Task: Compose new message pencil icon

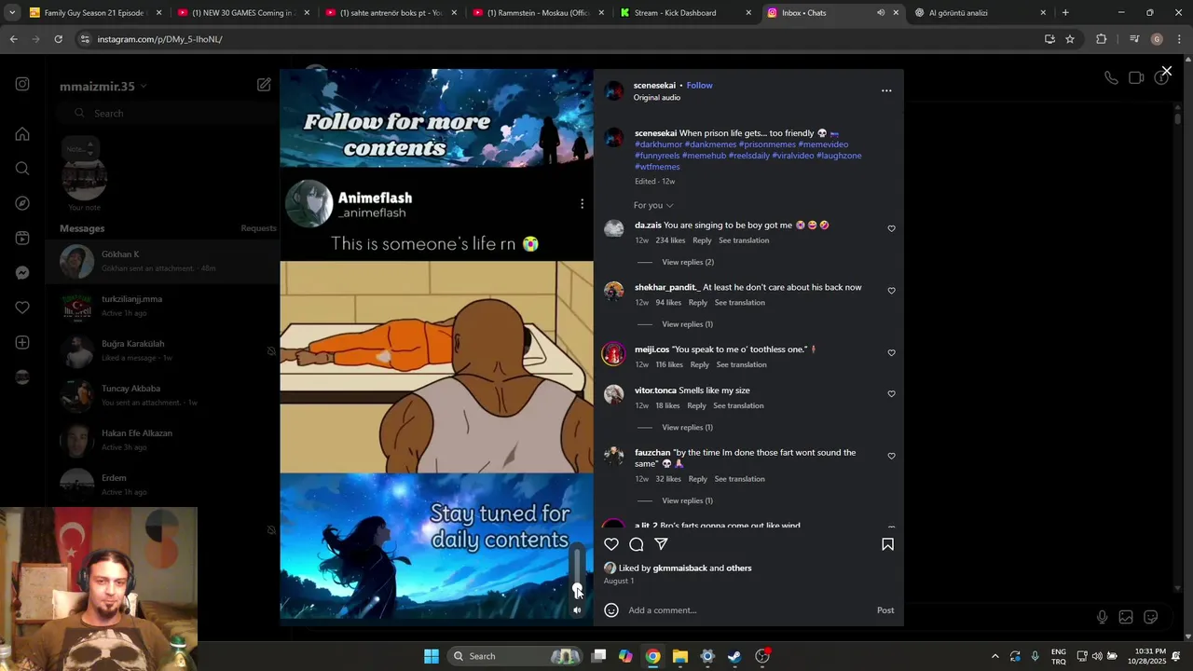Action: point(264,85)
